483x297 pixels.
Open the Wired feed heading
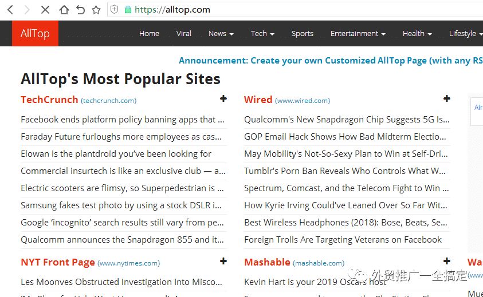[258, 100]
